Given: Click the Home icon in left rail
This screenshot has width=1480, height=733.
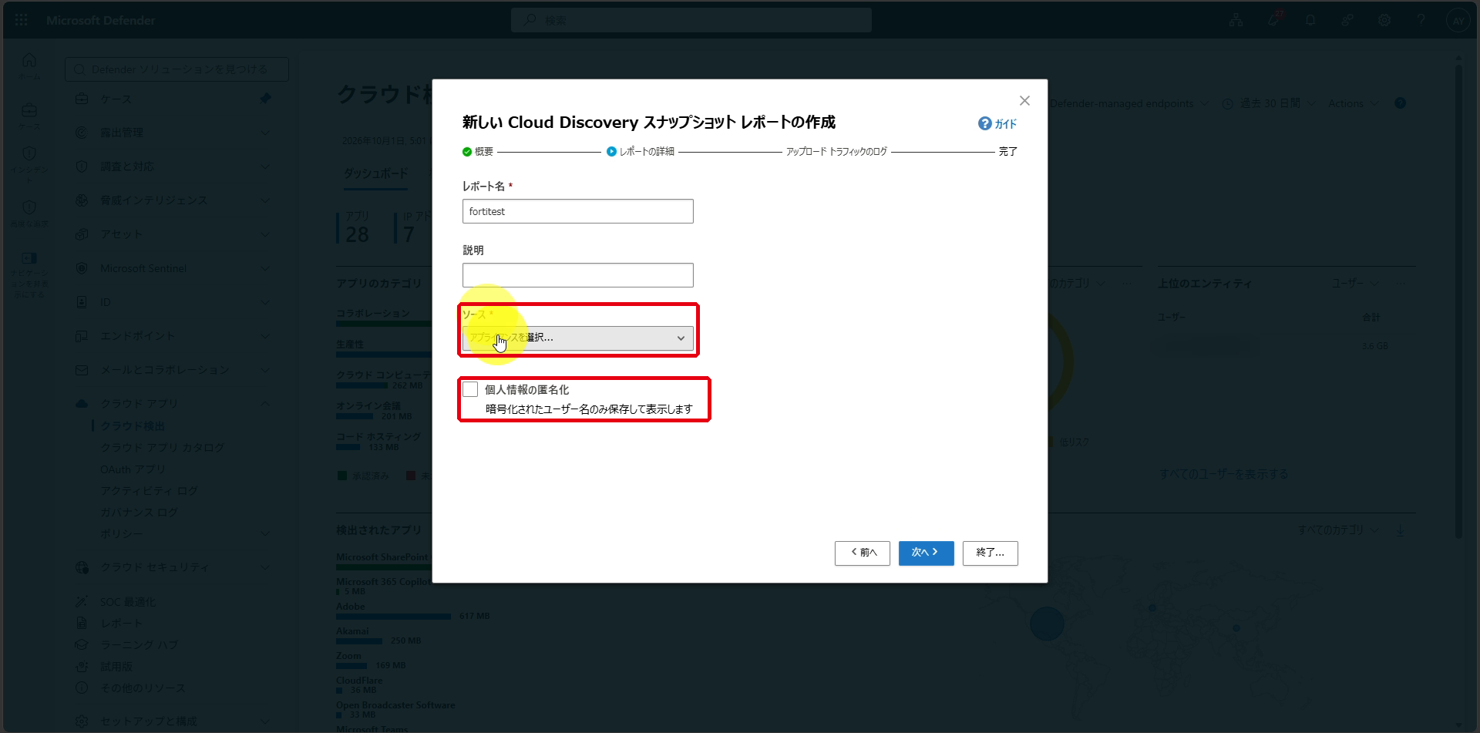Looking at the screenshot, I should point(29,60).
